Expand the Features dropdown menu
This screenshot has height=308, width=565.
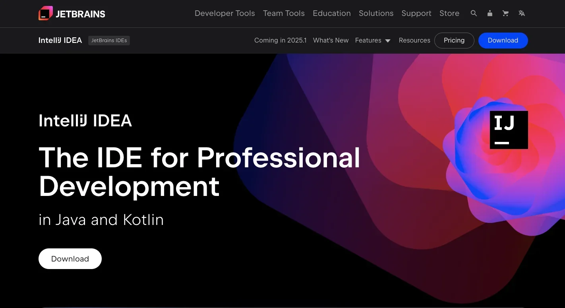[x=373, y=41]
